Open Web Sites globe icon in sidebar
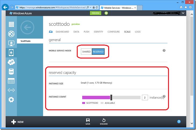The width and height of the screenshot is (196, 130). [11, 34]
